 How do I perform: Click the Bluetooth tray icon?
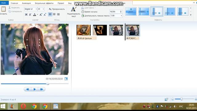pyautogui.click(x=157, y=106)
